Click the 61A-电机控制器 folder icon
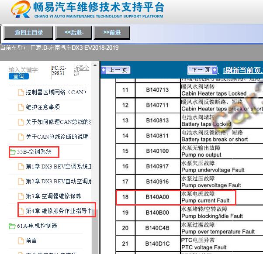Screen dimensions: 263x254 point(12,226)
